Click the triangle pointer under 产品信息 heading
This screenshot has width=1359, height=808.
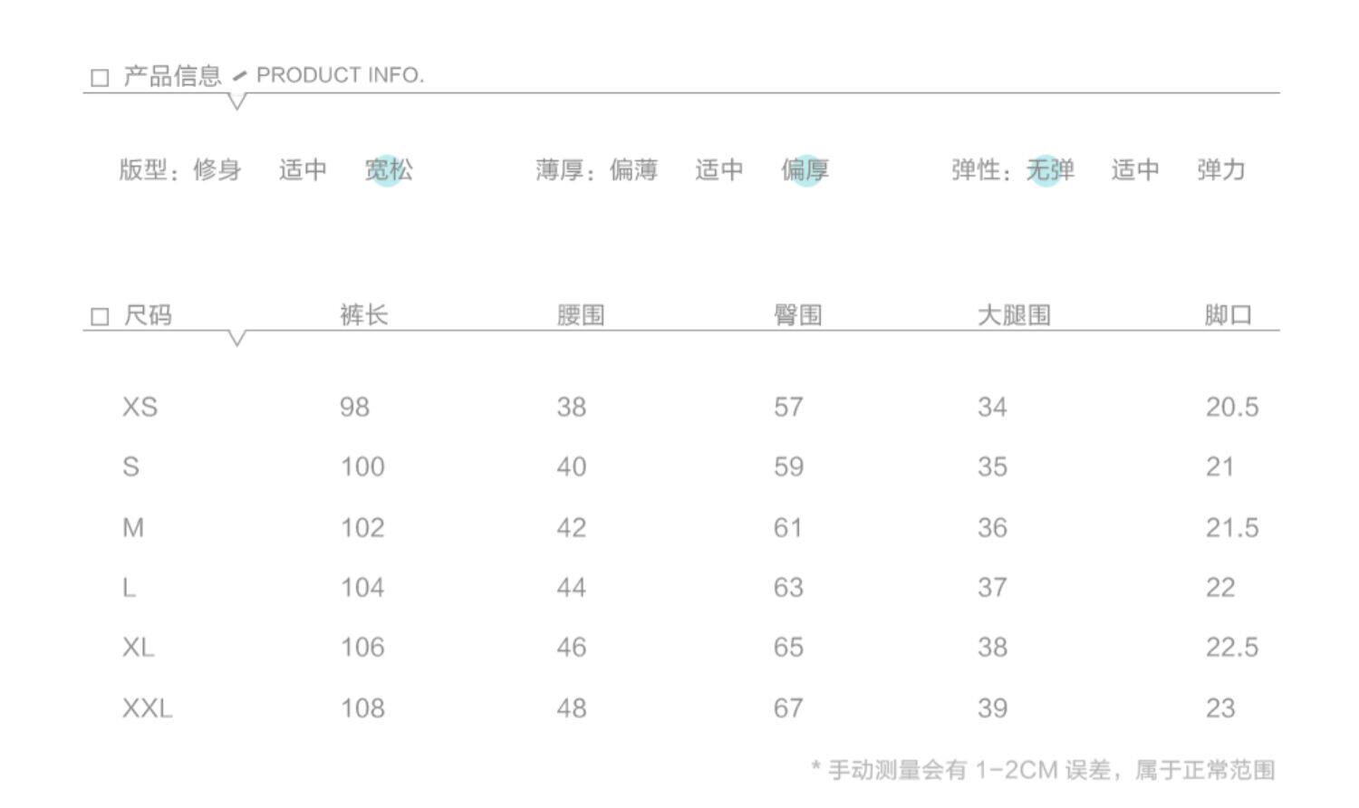(x=236, y=101)
